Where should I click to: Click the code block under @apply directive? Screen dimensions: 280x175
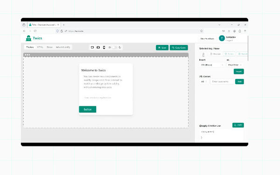221,135
